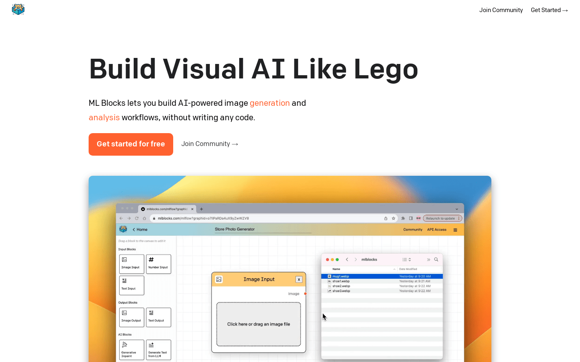Click the browser profile avatar icon
580x362 pixels.
click(x=418, y=218)
